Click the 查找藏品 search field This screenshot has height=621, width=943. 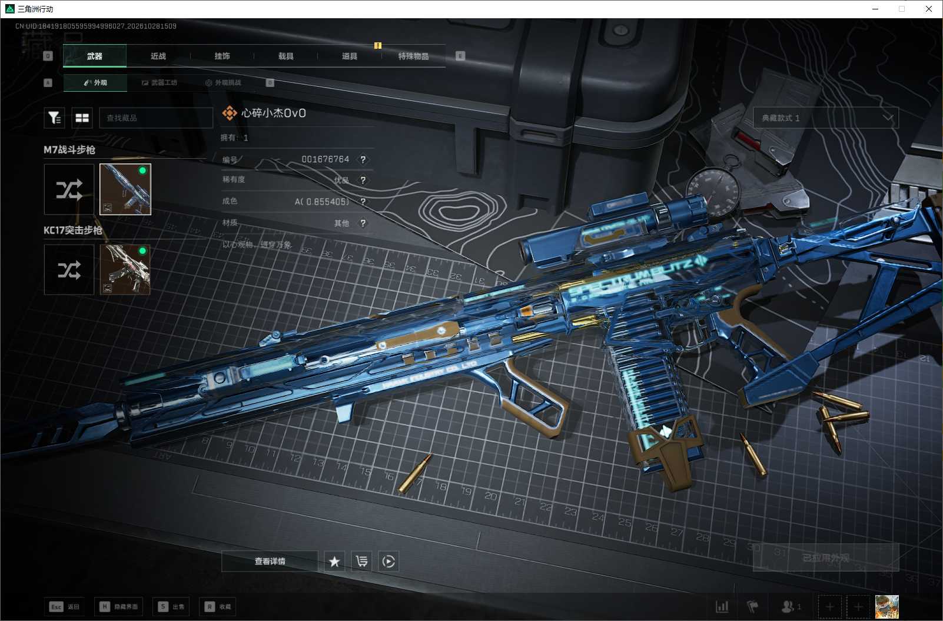[x=156, y=118]
